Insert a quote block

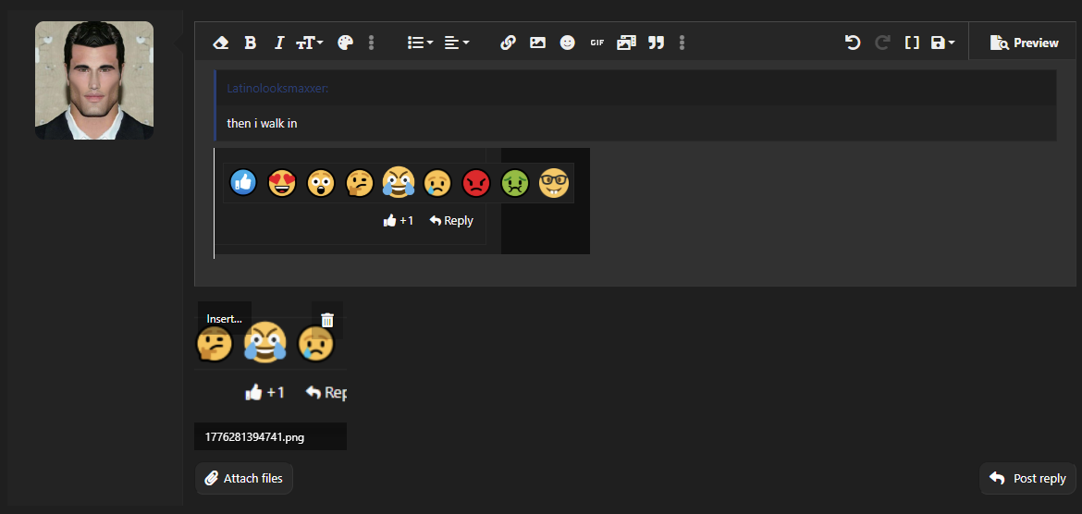657,43
